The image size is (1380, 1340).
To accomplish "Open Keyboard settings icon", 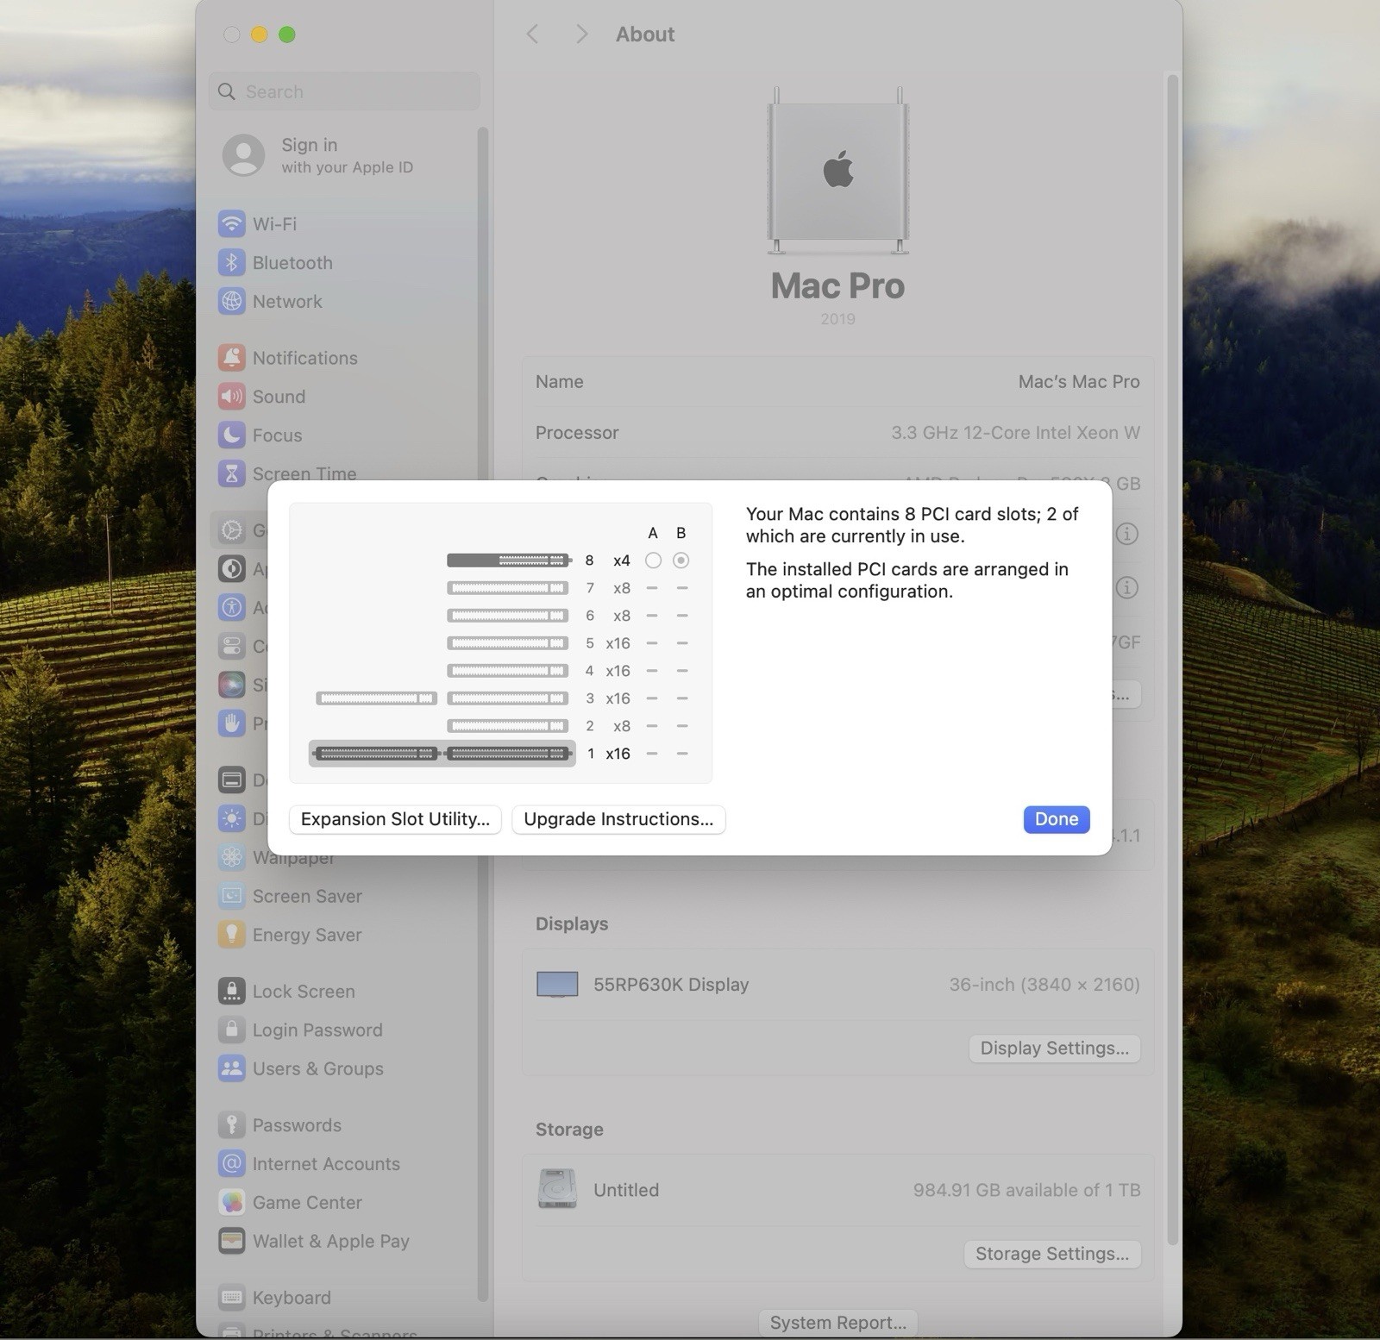I will click(x=231, y=1298).
